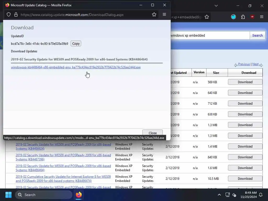Sort by Size column header
Viewport: 268px width, 201px height.
(216, 73)
